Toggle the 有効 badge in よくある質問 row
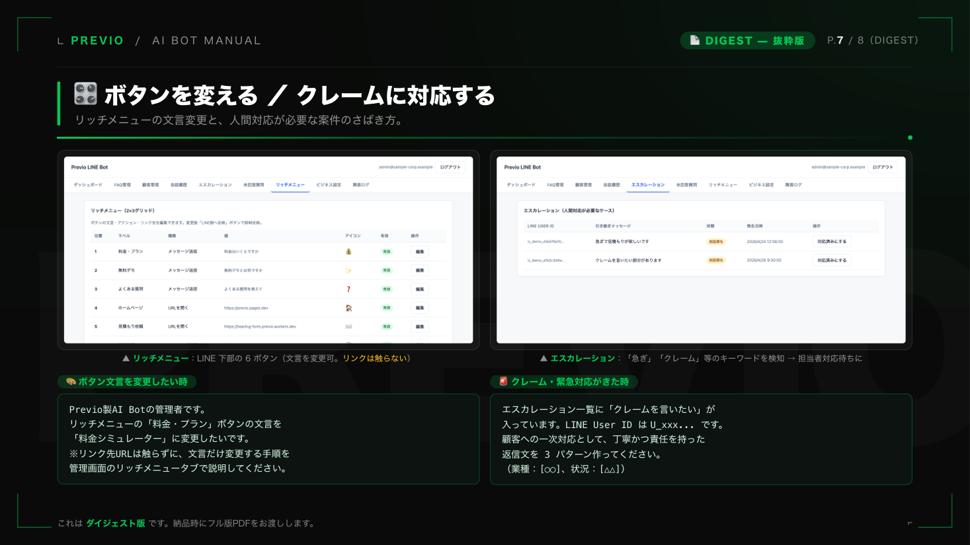Viewport: 970px width, 545px height. click(x=386, y=289)
